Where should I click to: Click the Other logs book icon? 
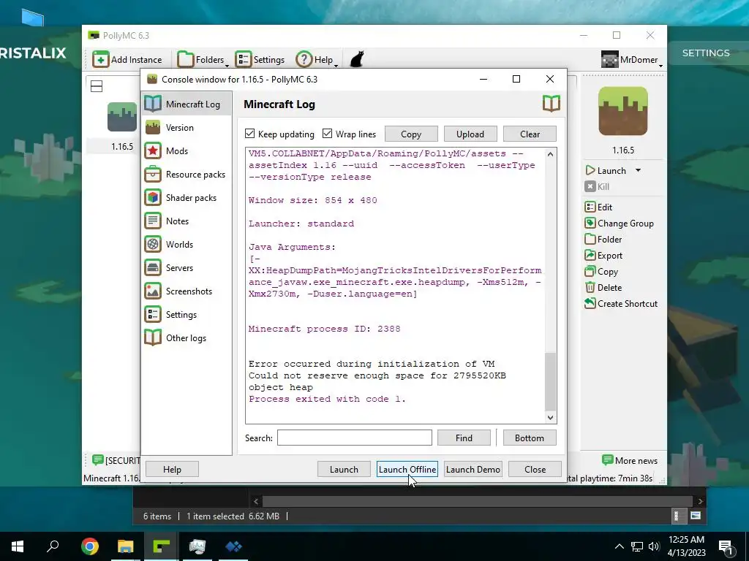click(x=153, y=337)
